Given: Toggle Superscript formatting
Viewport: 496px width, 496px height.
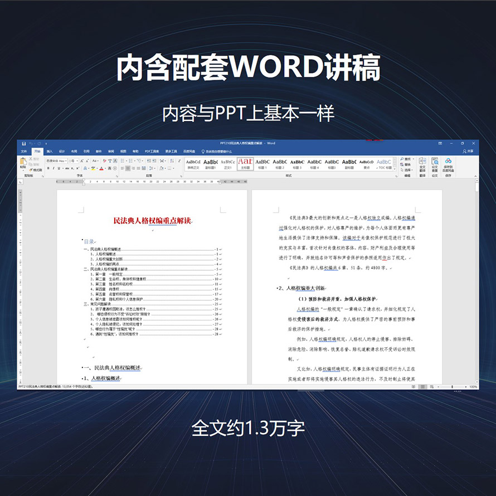Looking at the screenshot, I should pos(78,168).
